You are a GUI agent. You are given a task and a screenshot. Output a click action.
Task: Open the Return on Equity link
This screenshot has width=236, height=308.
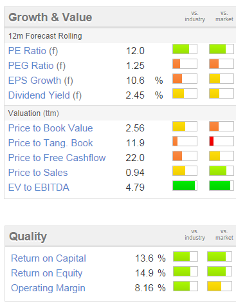46,273
